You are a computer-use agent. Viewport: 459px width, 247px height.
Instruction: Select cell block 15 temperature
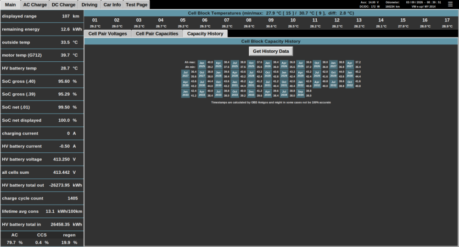point(403,23)
